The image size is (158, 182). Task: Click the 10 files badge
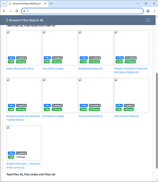(84, 106)
